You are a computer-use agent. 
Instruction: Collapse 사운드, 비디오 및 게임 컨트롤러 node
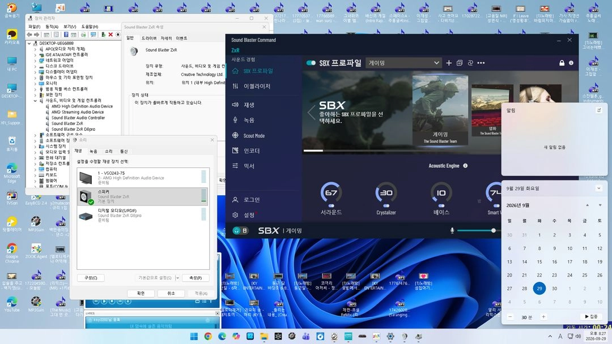pos(35,101)
